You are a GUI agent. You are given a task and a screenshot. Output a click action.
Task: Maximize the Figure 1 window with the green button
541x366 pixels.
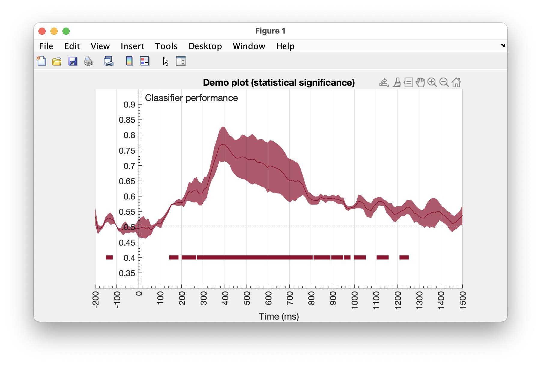pyautogui.click(x=66, y=31)
